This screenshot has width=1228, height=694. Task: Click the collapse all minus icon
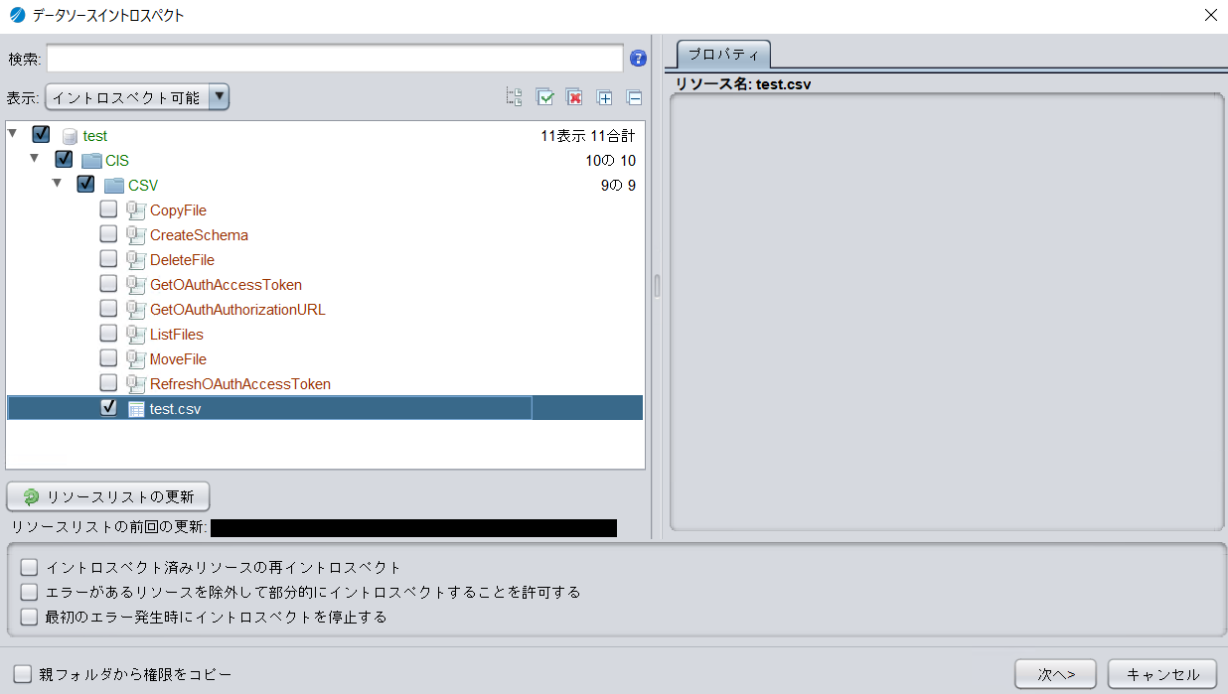click(634, 97)
